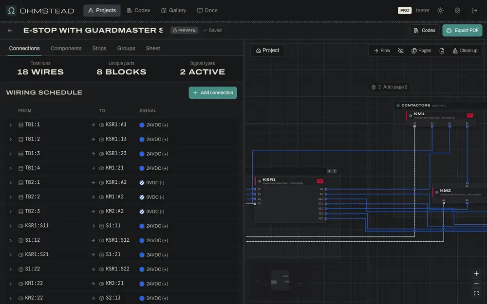Click the red badge on the KSR1 block
487x304 pixels.
320,181
